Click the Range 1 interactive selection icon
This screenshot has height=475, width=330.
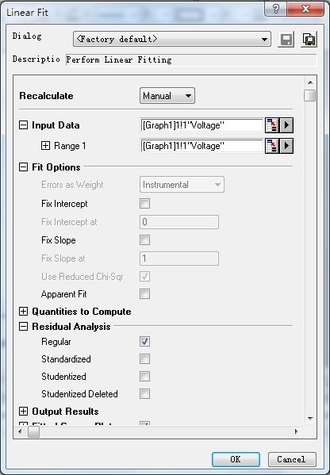click(272, 147)
